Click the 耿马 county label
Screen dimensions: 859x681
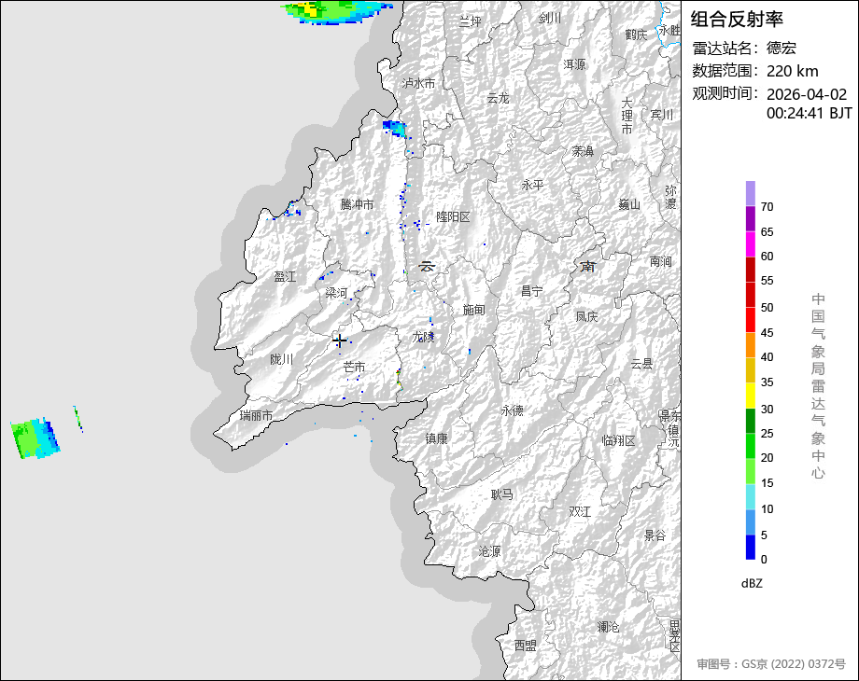(501, 494)
